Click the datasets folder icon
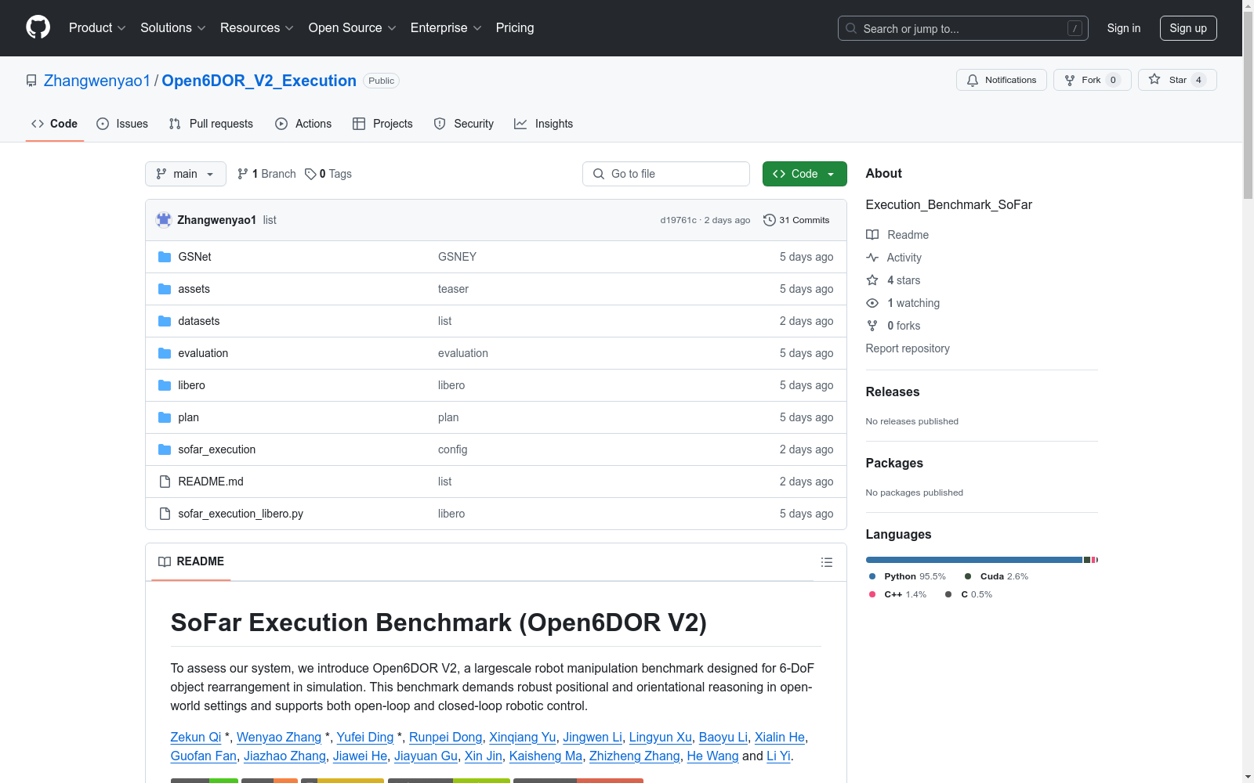Screen dimensions: 1254x783 pos(165,321)
